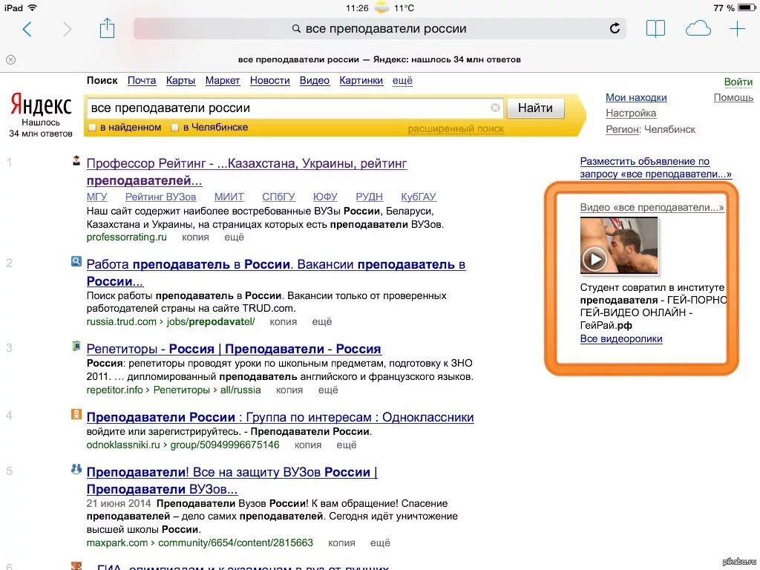Click the maxpark.com favicon icon
This screenshot has width=760, height=570.
point(76,469)
